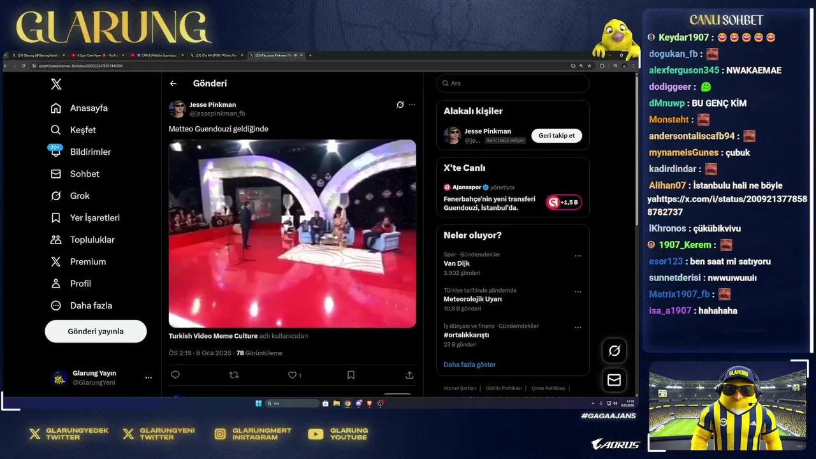Go to Anasayfa in the sidebar

(79, 108)
